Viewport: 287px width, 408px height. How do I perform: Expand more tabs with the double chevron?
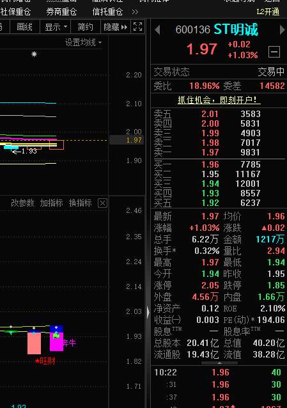coord(135,12)
